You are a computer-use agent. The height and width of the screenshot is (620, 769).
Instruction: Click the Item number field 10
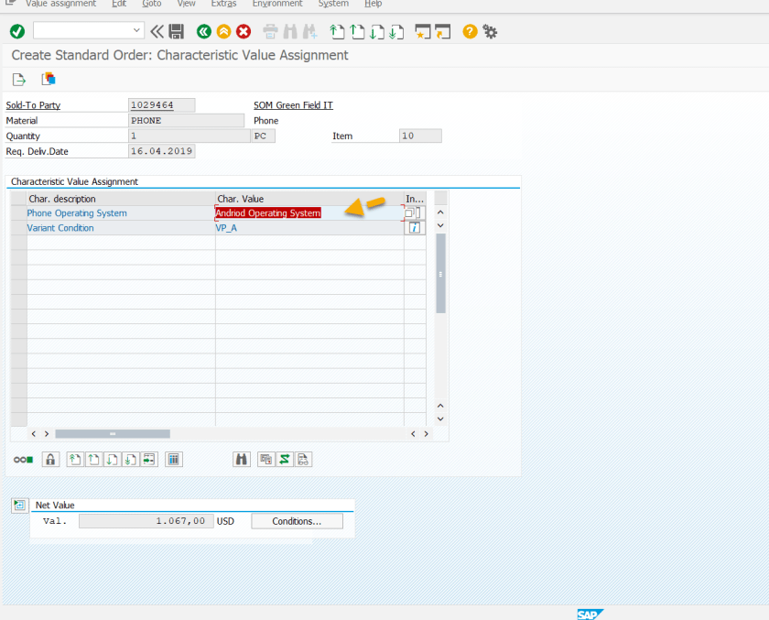pos(420,136)
